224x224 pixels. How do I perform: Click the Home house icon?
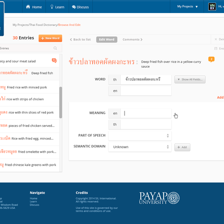coord(28,7)
